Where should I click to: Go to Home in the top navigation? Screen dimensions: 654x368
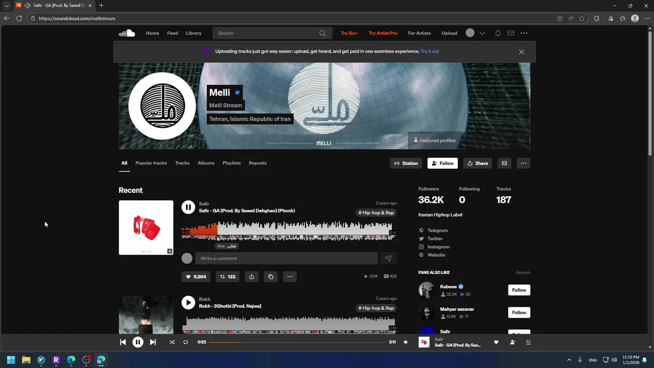[152, 33]
